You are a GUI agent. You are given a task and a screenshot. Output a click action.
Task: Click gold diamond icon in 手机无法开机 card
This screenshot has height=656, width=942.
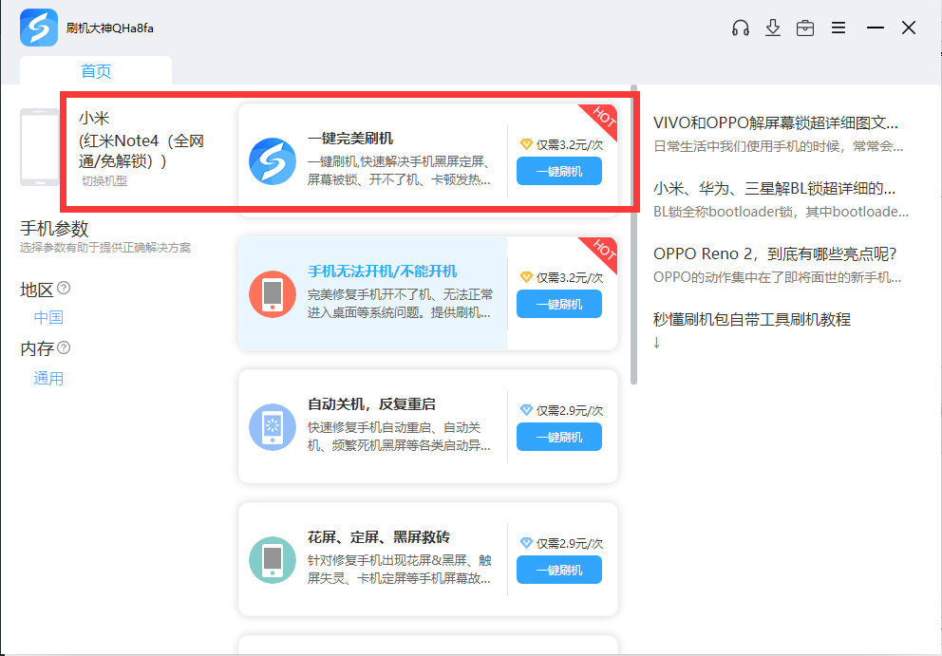[526, 277]
